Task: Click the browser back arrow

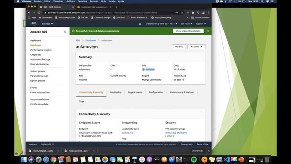Action: (x=29, y=12)
